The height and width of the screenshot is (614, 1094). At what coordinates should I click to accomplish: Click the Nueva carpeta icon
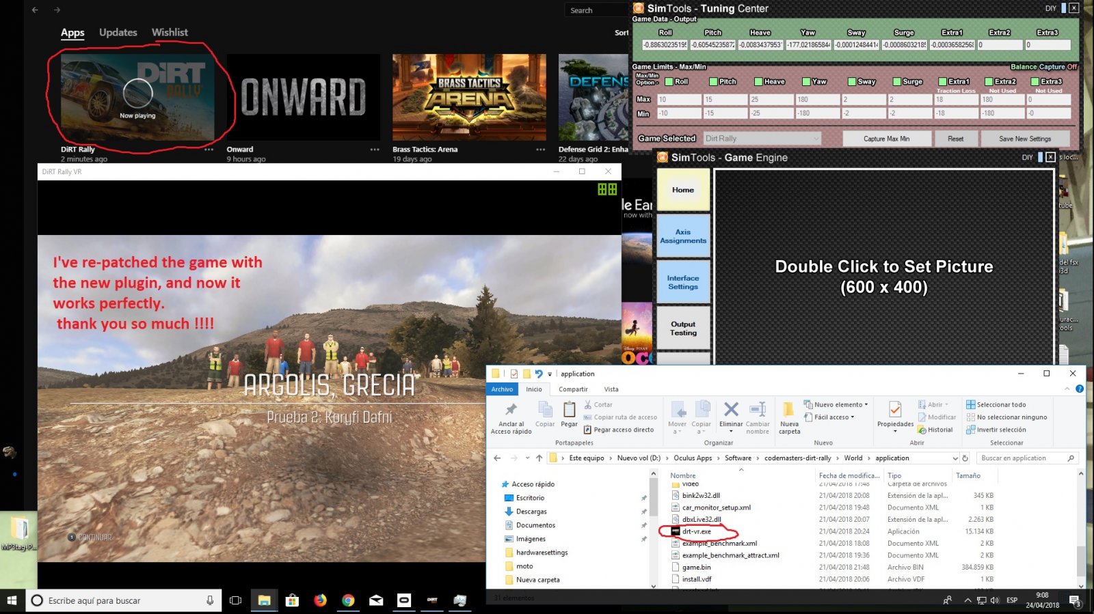[788, 409]
